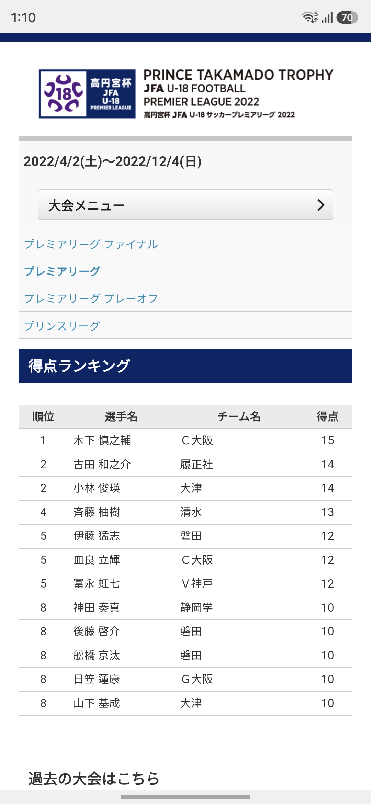371x804 pixels.
Task: Open プレミアリーグ ファイナル link
Action: (91, 244)
